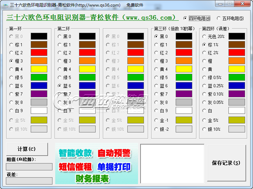This screenshot has width=253, height=189.
Task: Click the white records text area
Action: (x=172, y=164)
